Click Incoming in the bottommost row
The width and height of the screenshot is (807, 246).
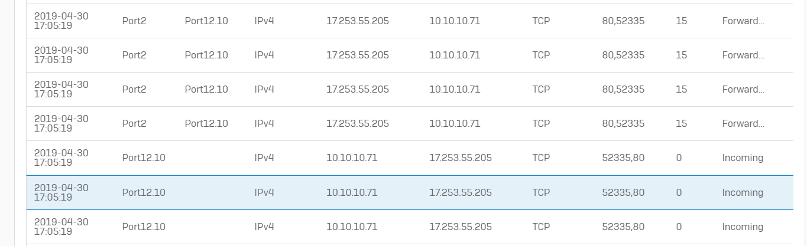(x=743, y=227)
